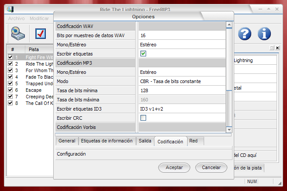The height and width of the screenshot is (191, 287).
Task: Open ID3 v1+v2 tag version dropdown
Action: point(182,109)
